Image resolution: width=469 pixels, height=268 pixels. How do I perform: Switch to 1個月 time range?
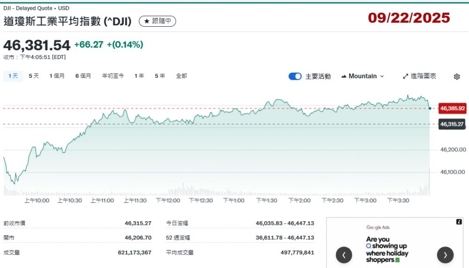57,76
